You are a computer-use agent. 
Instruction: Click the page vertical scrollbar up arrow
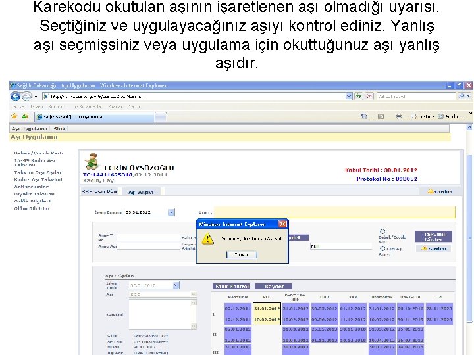pyautogui.click(x=469, y=128)
